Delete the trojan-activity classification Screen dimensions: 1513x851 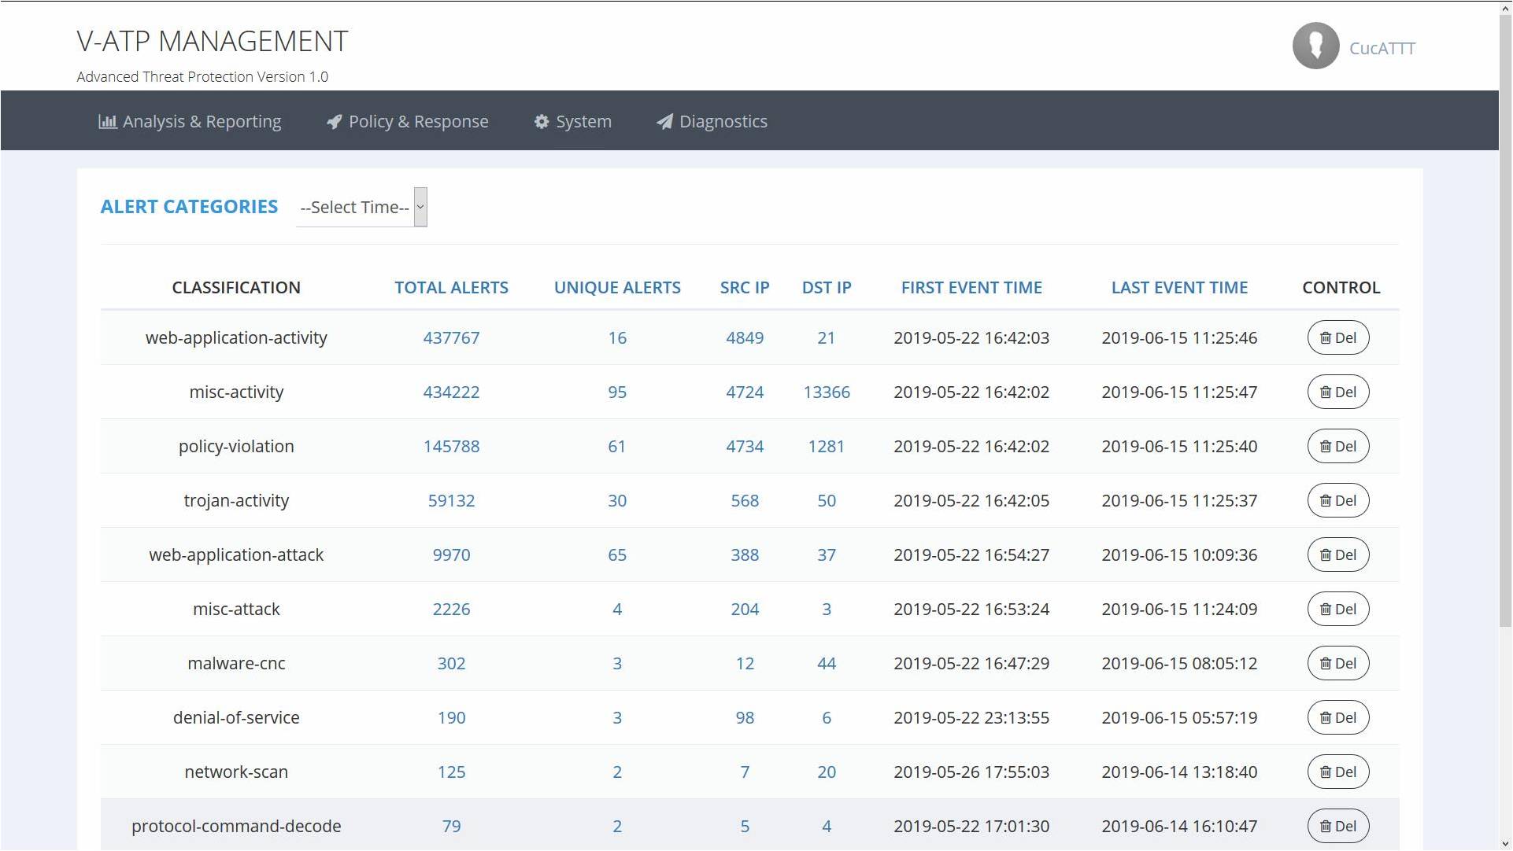[x=1337, y=501]
